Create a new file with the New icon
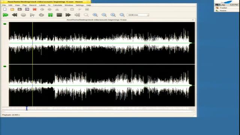The image size is (240, 135). point(5,9)
